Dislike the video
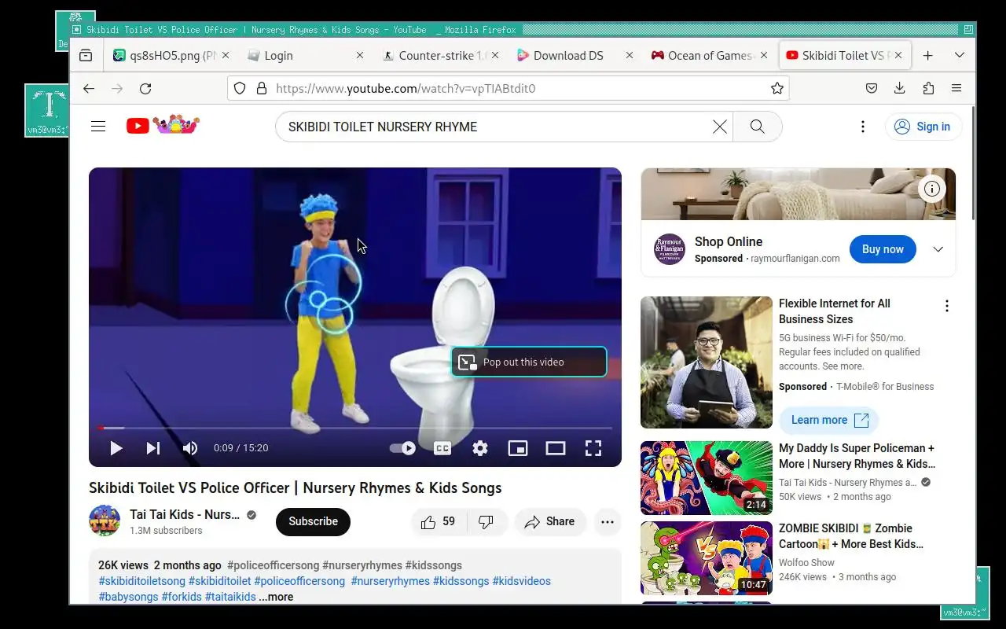This screenshot has height=629, width=1006. [x=486, y=522]
